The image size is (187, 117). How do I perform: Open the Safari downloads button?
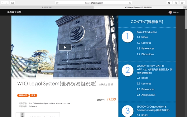(x=169, y=3)
